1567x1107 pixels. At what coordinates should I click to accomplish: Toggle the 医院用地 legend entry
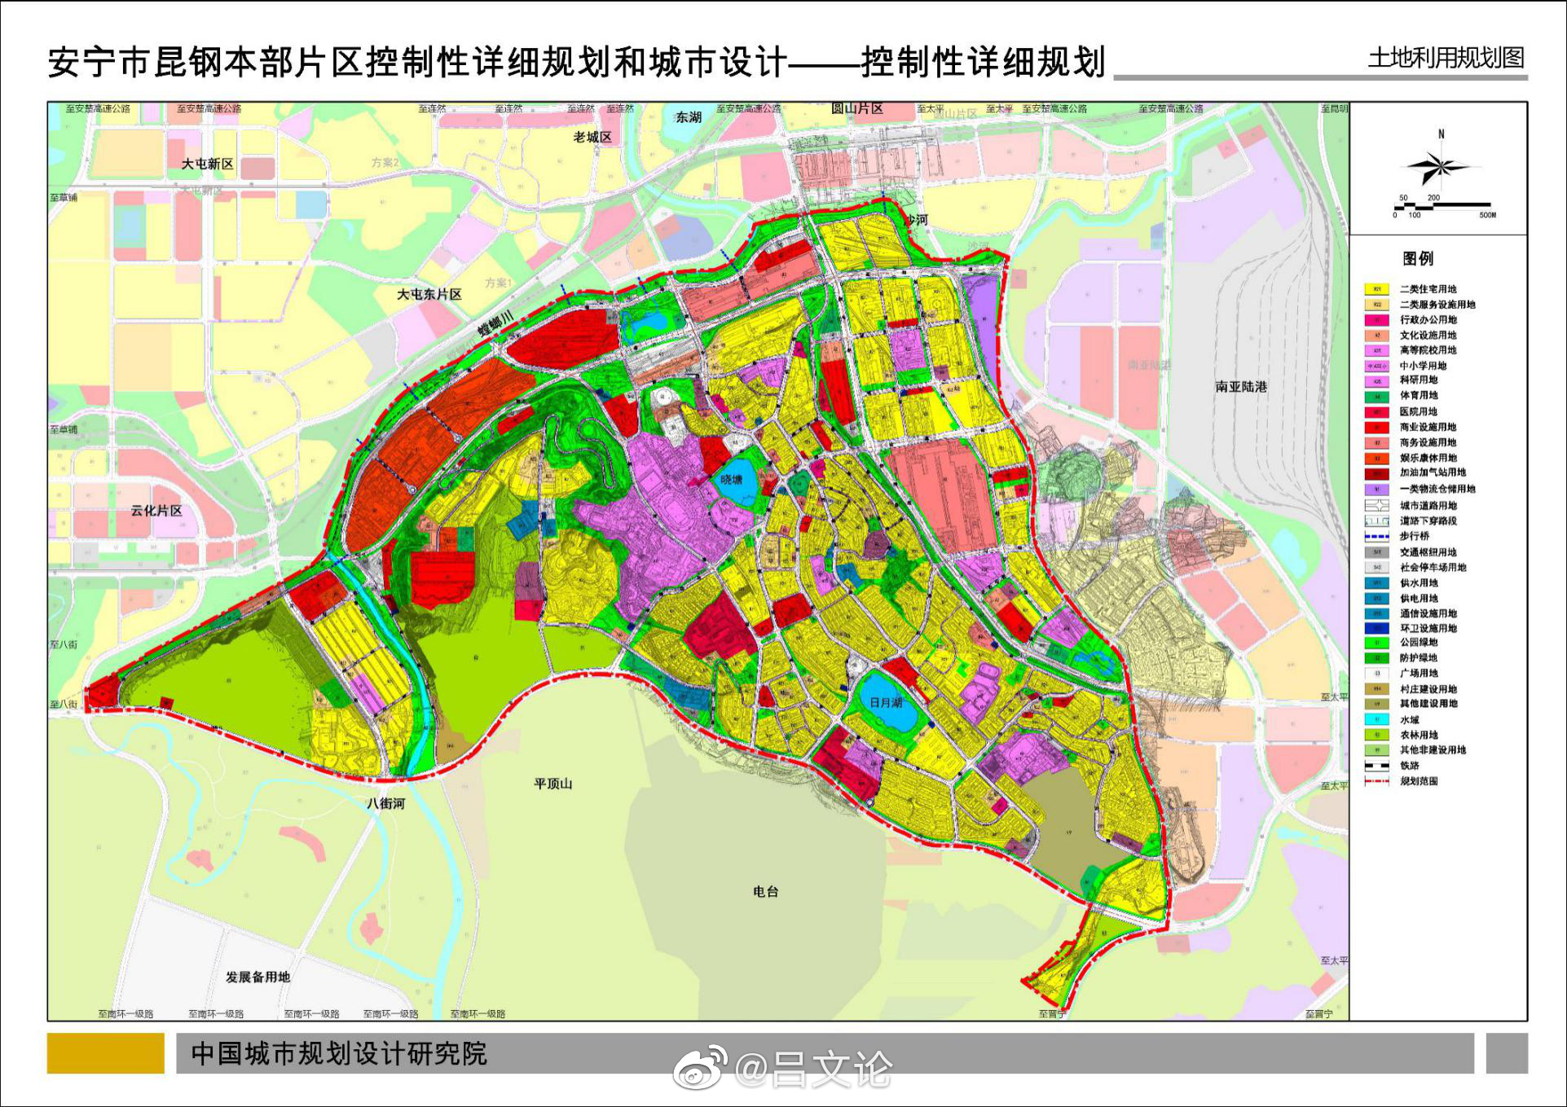[x=1378, y=411]
